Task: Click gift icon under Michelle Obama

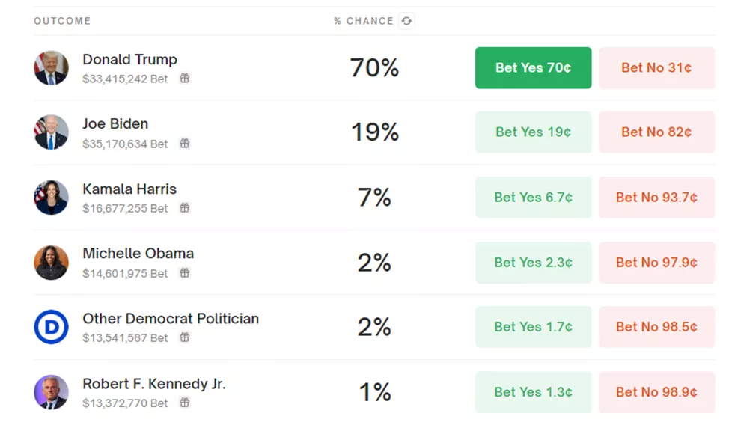Action: pyautogui.click(x=184, y=273)
